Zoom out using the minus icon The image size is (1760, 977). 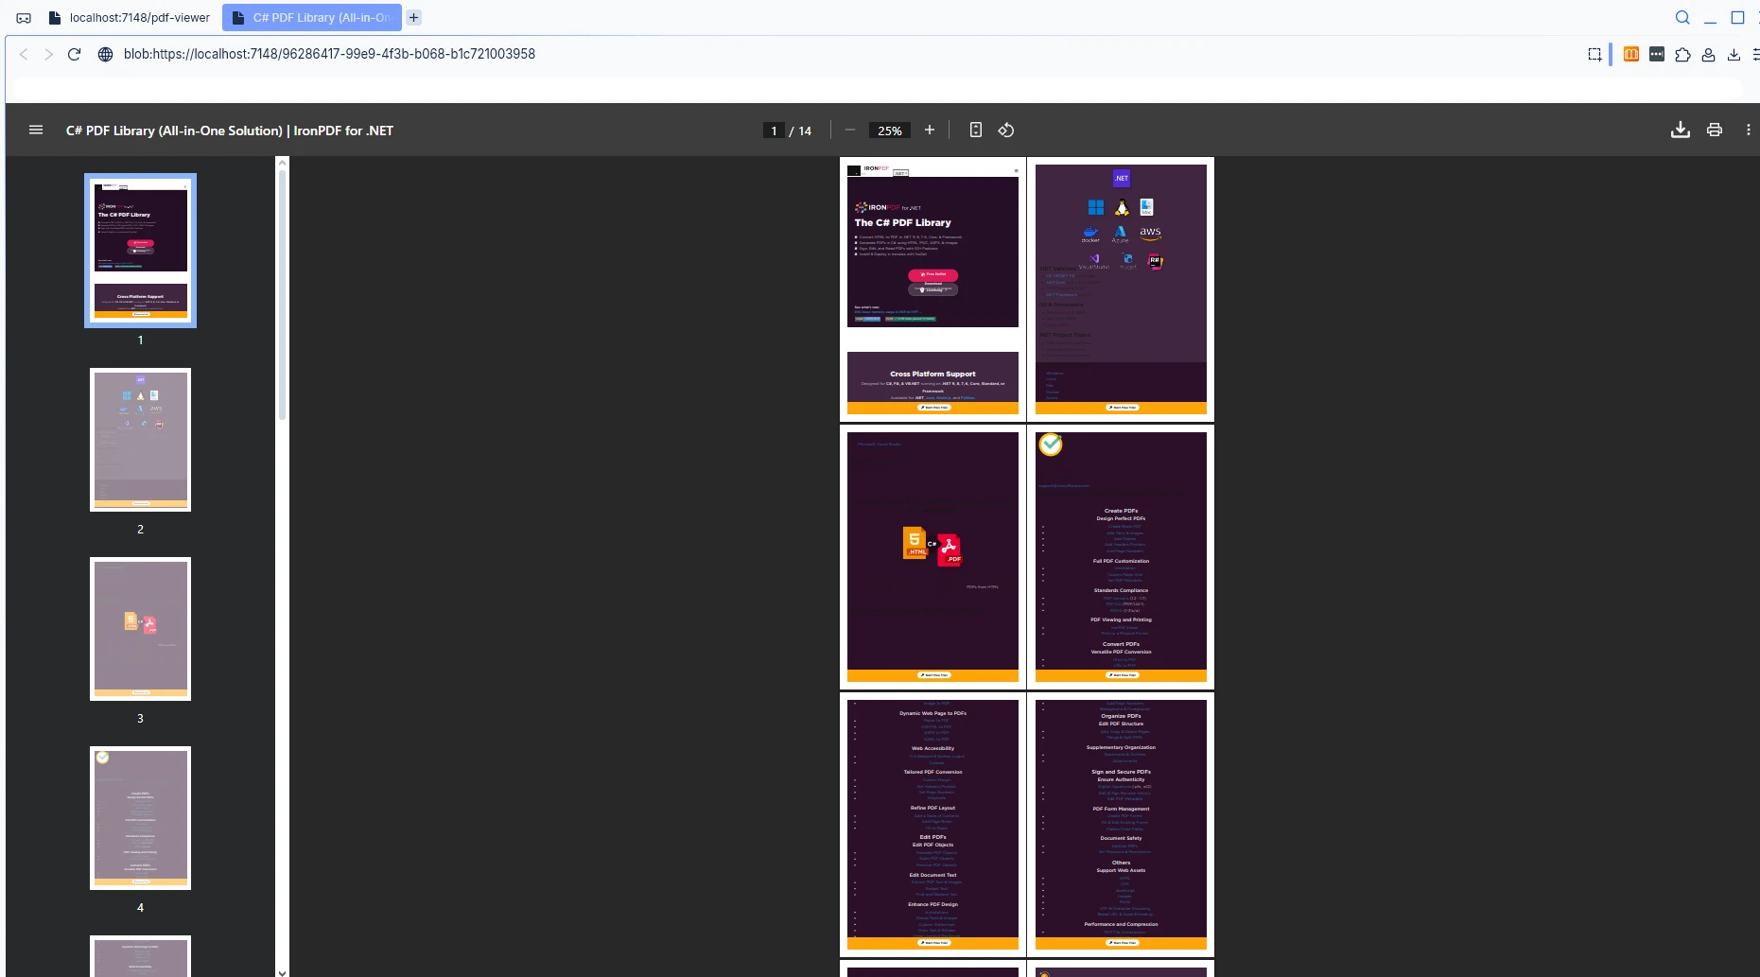pyautogui.click(x=849, y=130)
